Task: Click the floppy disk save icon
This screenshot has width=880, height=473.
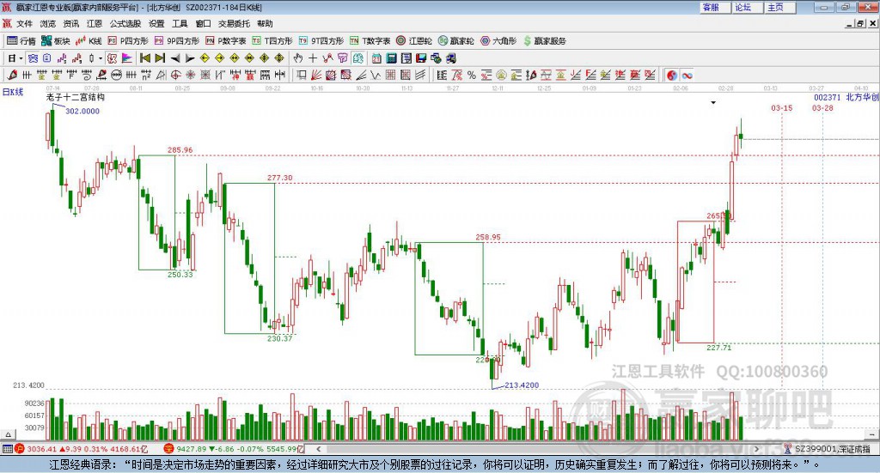Action: click(421, 58)
